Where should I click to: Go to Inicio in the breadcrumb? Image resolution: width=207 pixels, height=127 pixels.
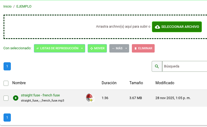click(7, 6)
